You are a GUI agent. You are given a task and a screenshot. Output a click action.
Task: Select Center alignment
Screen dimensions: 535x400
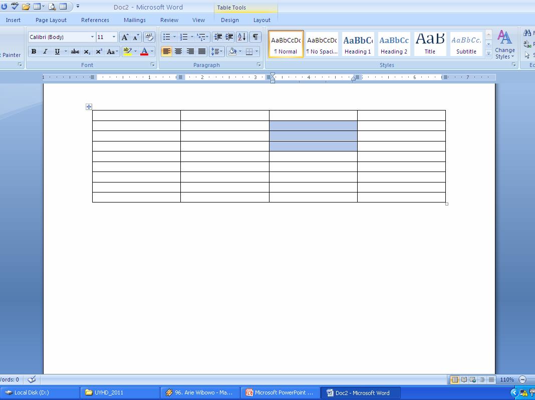pos(178,51)
